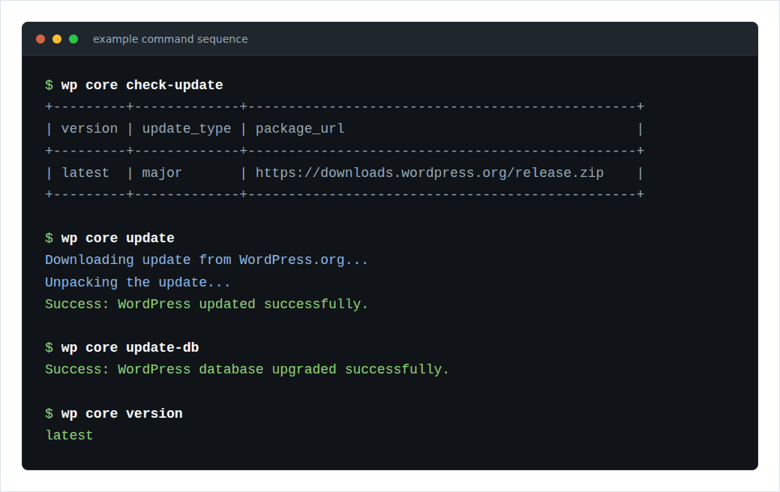Click the 'Unpacking the update...' line
The image size is (780, 492).
tap(138, 283)
